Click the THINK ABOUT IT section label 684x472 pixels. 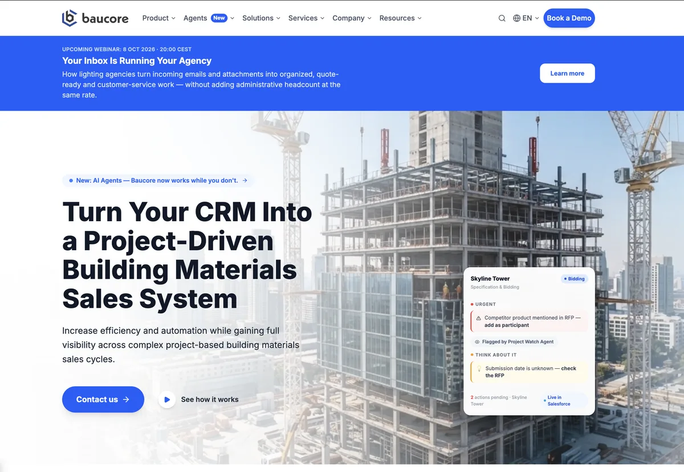coord(494,355)
